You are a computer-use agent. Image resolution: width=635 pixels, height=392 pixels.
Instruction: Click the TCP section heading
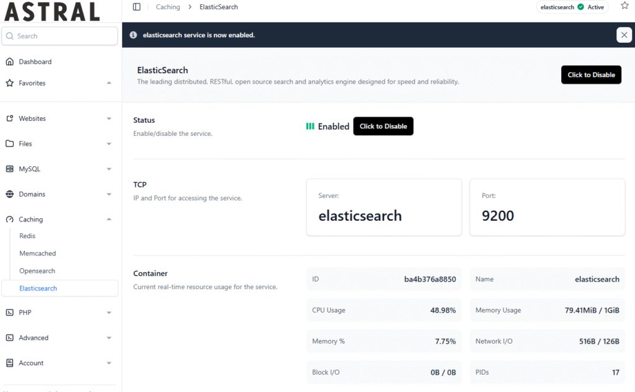[140, 185]
